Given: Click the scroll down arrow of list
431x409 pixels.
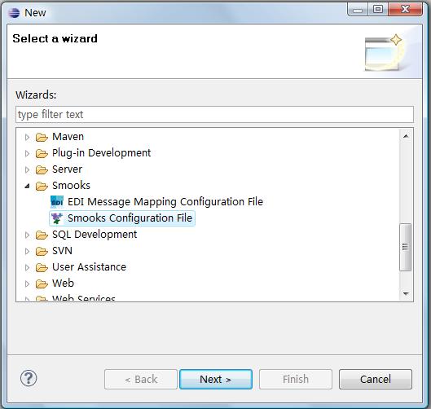Looking at the screenshot, I should (406, 293).
